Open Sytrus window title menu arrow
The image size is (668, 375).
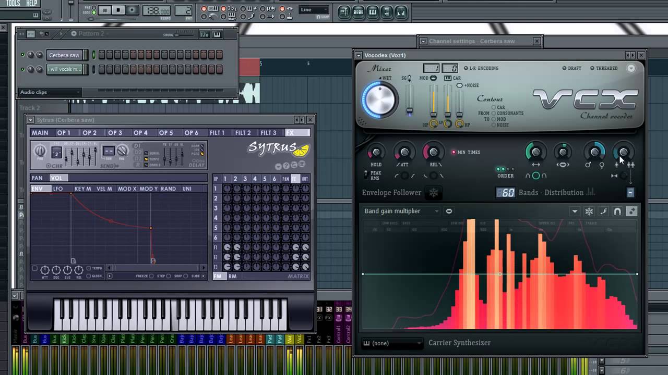coord(30,120)
